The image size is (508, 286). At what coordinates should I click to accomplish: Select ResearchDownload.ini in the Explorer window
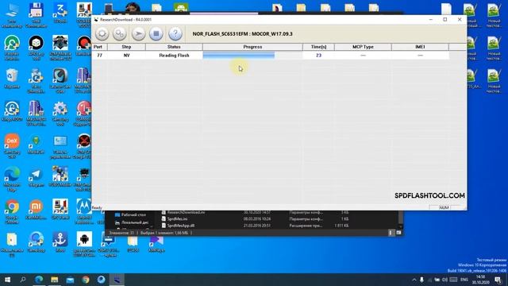click(186, 212)
